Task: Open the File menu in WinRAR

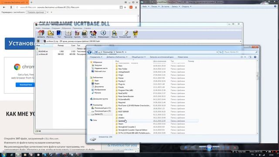Action: [38, 28]
